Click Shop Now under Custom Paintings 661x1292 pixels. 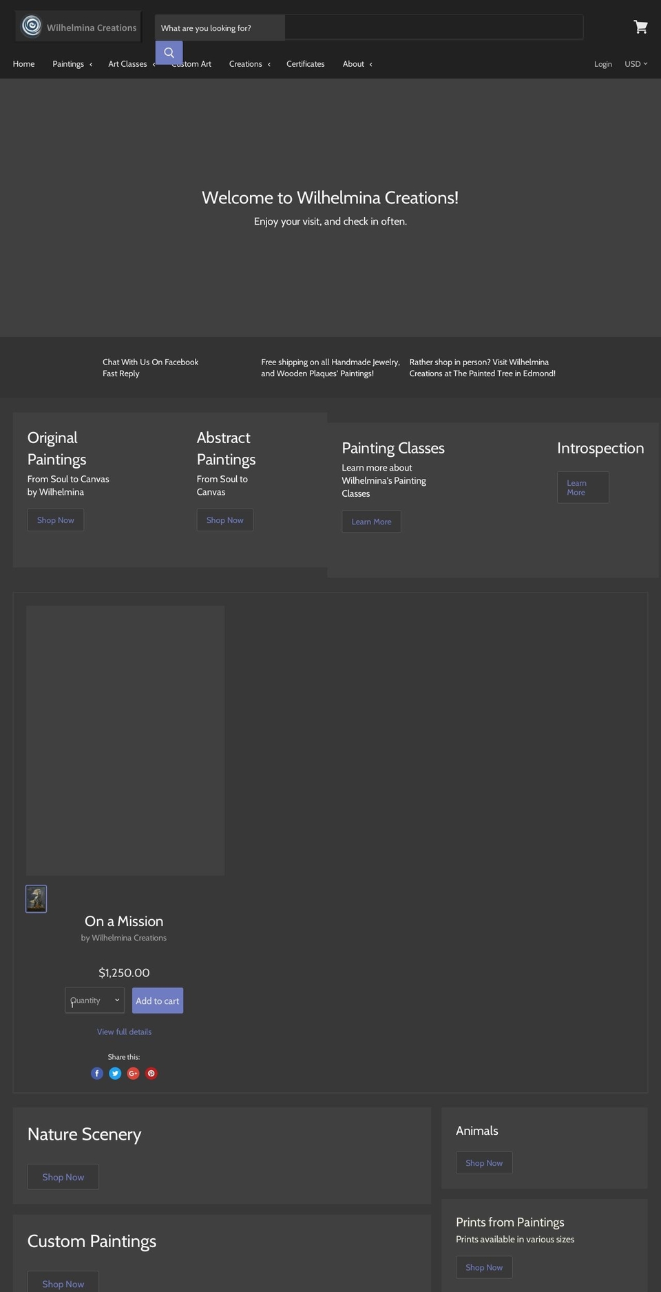click(x=63, y=1283)
